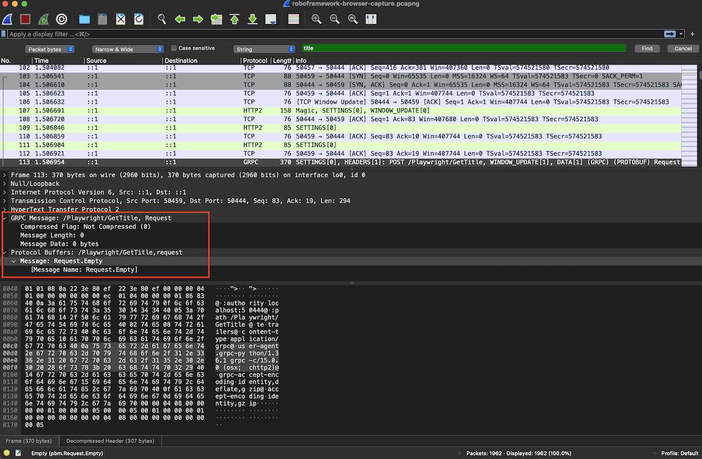Viewport: 702px width, 459px height.
Task: Start a new capture with the shark fin icon
Action: coord(7,19)
